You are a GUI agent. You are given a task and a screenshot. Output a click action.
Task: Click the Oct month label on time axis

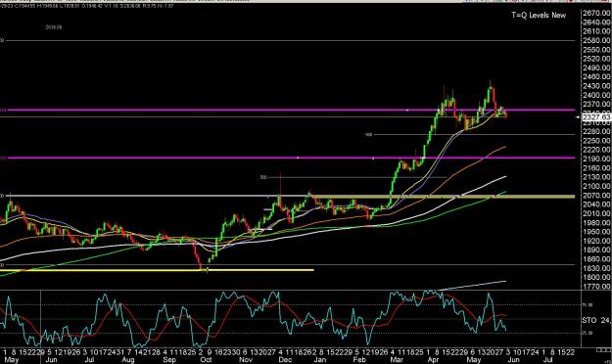[x=206, y=360]
